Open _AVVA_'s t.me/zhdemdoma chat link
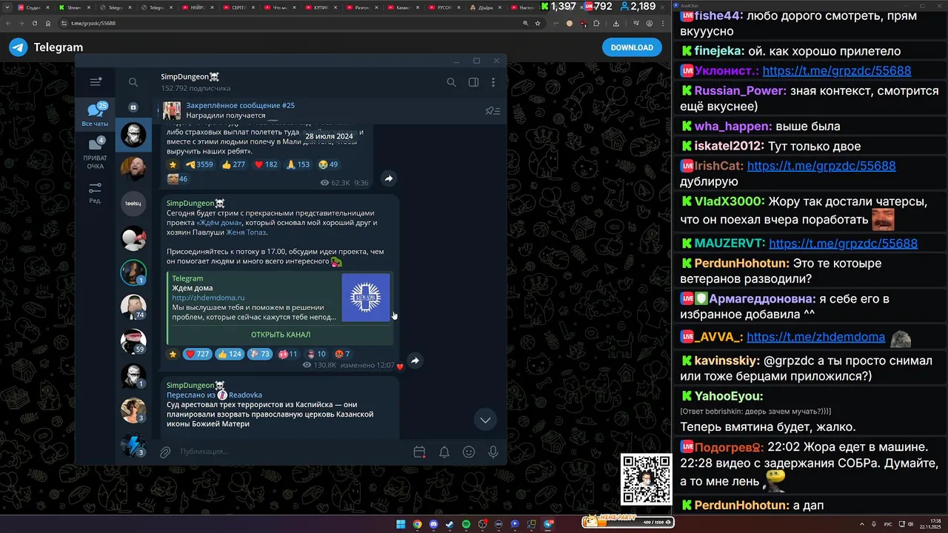Viewport: 948px width, 533px height. 815,337
